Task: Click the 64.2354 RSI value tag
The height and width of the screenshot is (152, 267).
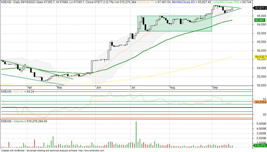Action: 260,102
